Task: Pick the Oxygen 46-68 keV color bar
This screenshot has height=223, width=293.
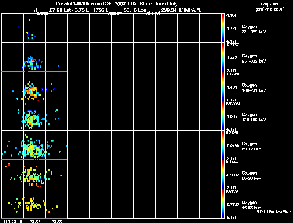Action: [223, 204]
